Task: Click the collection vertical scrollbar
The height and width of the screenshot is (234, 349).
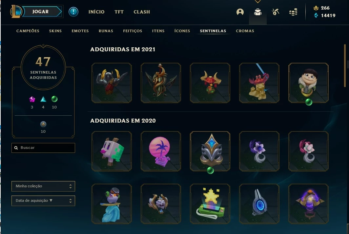Action: coord(345,66)
